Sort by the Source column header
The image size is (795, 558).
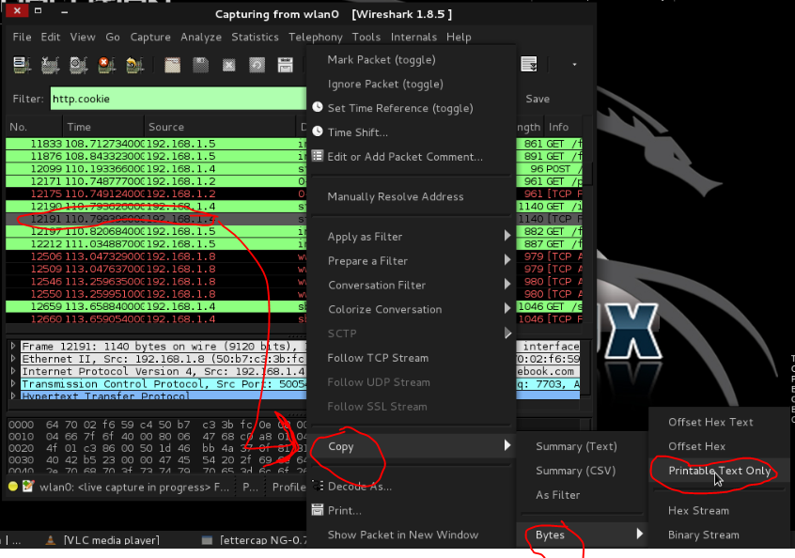(x=220, y=127)
